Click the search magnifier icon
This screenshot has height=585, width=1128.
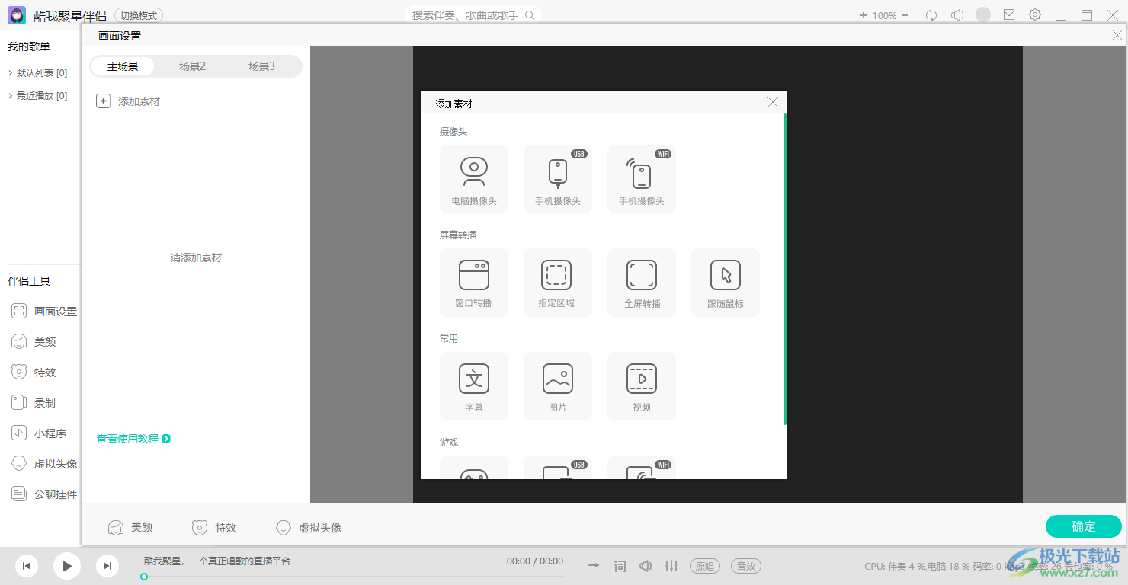pos(530,15)
